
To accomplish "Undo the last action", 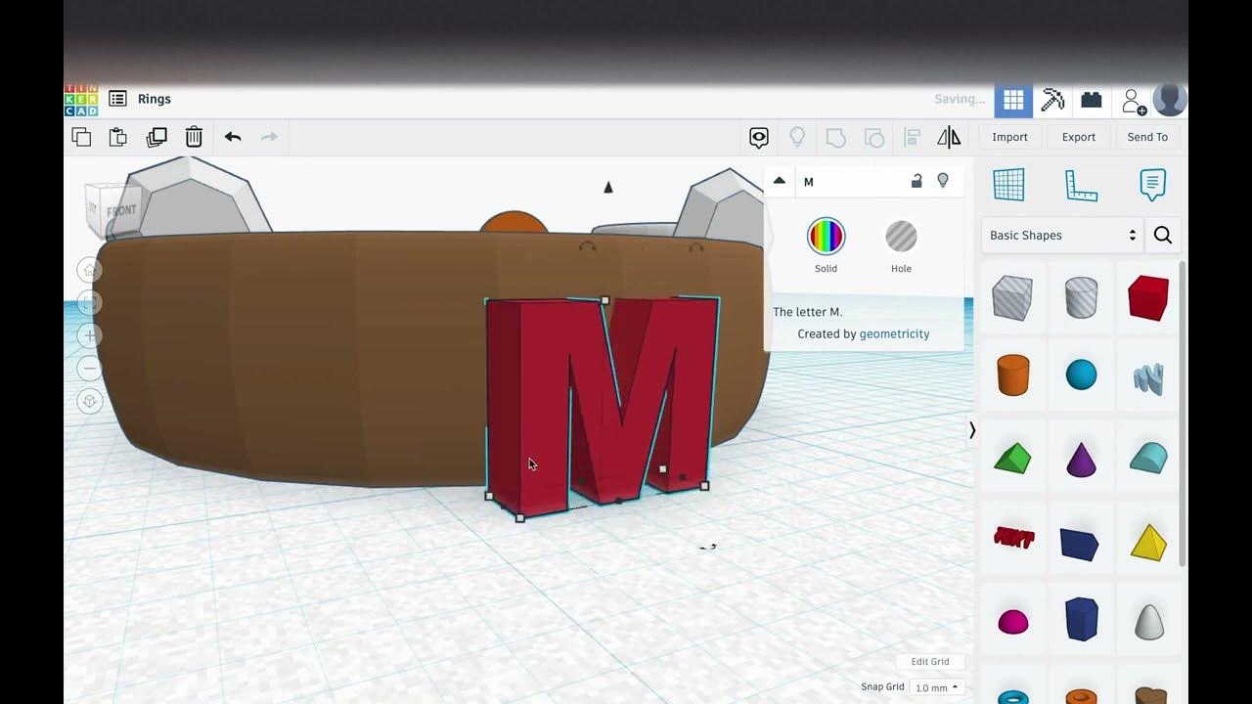I will click(x=233, y=137).
